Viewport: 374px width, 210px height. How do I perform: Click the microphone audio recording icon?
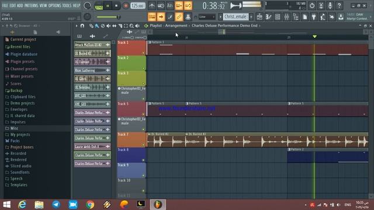330,6
